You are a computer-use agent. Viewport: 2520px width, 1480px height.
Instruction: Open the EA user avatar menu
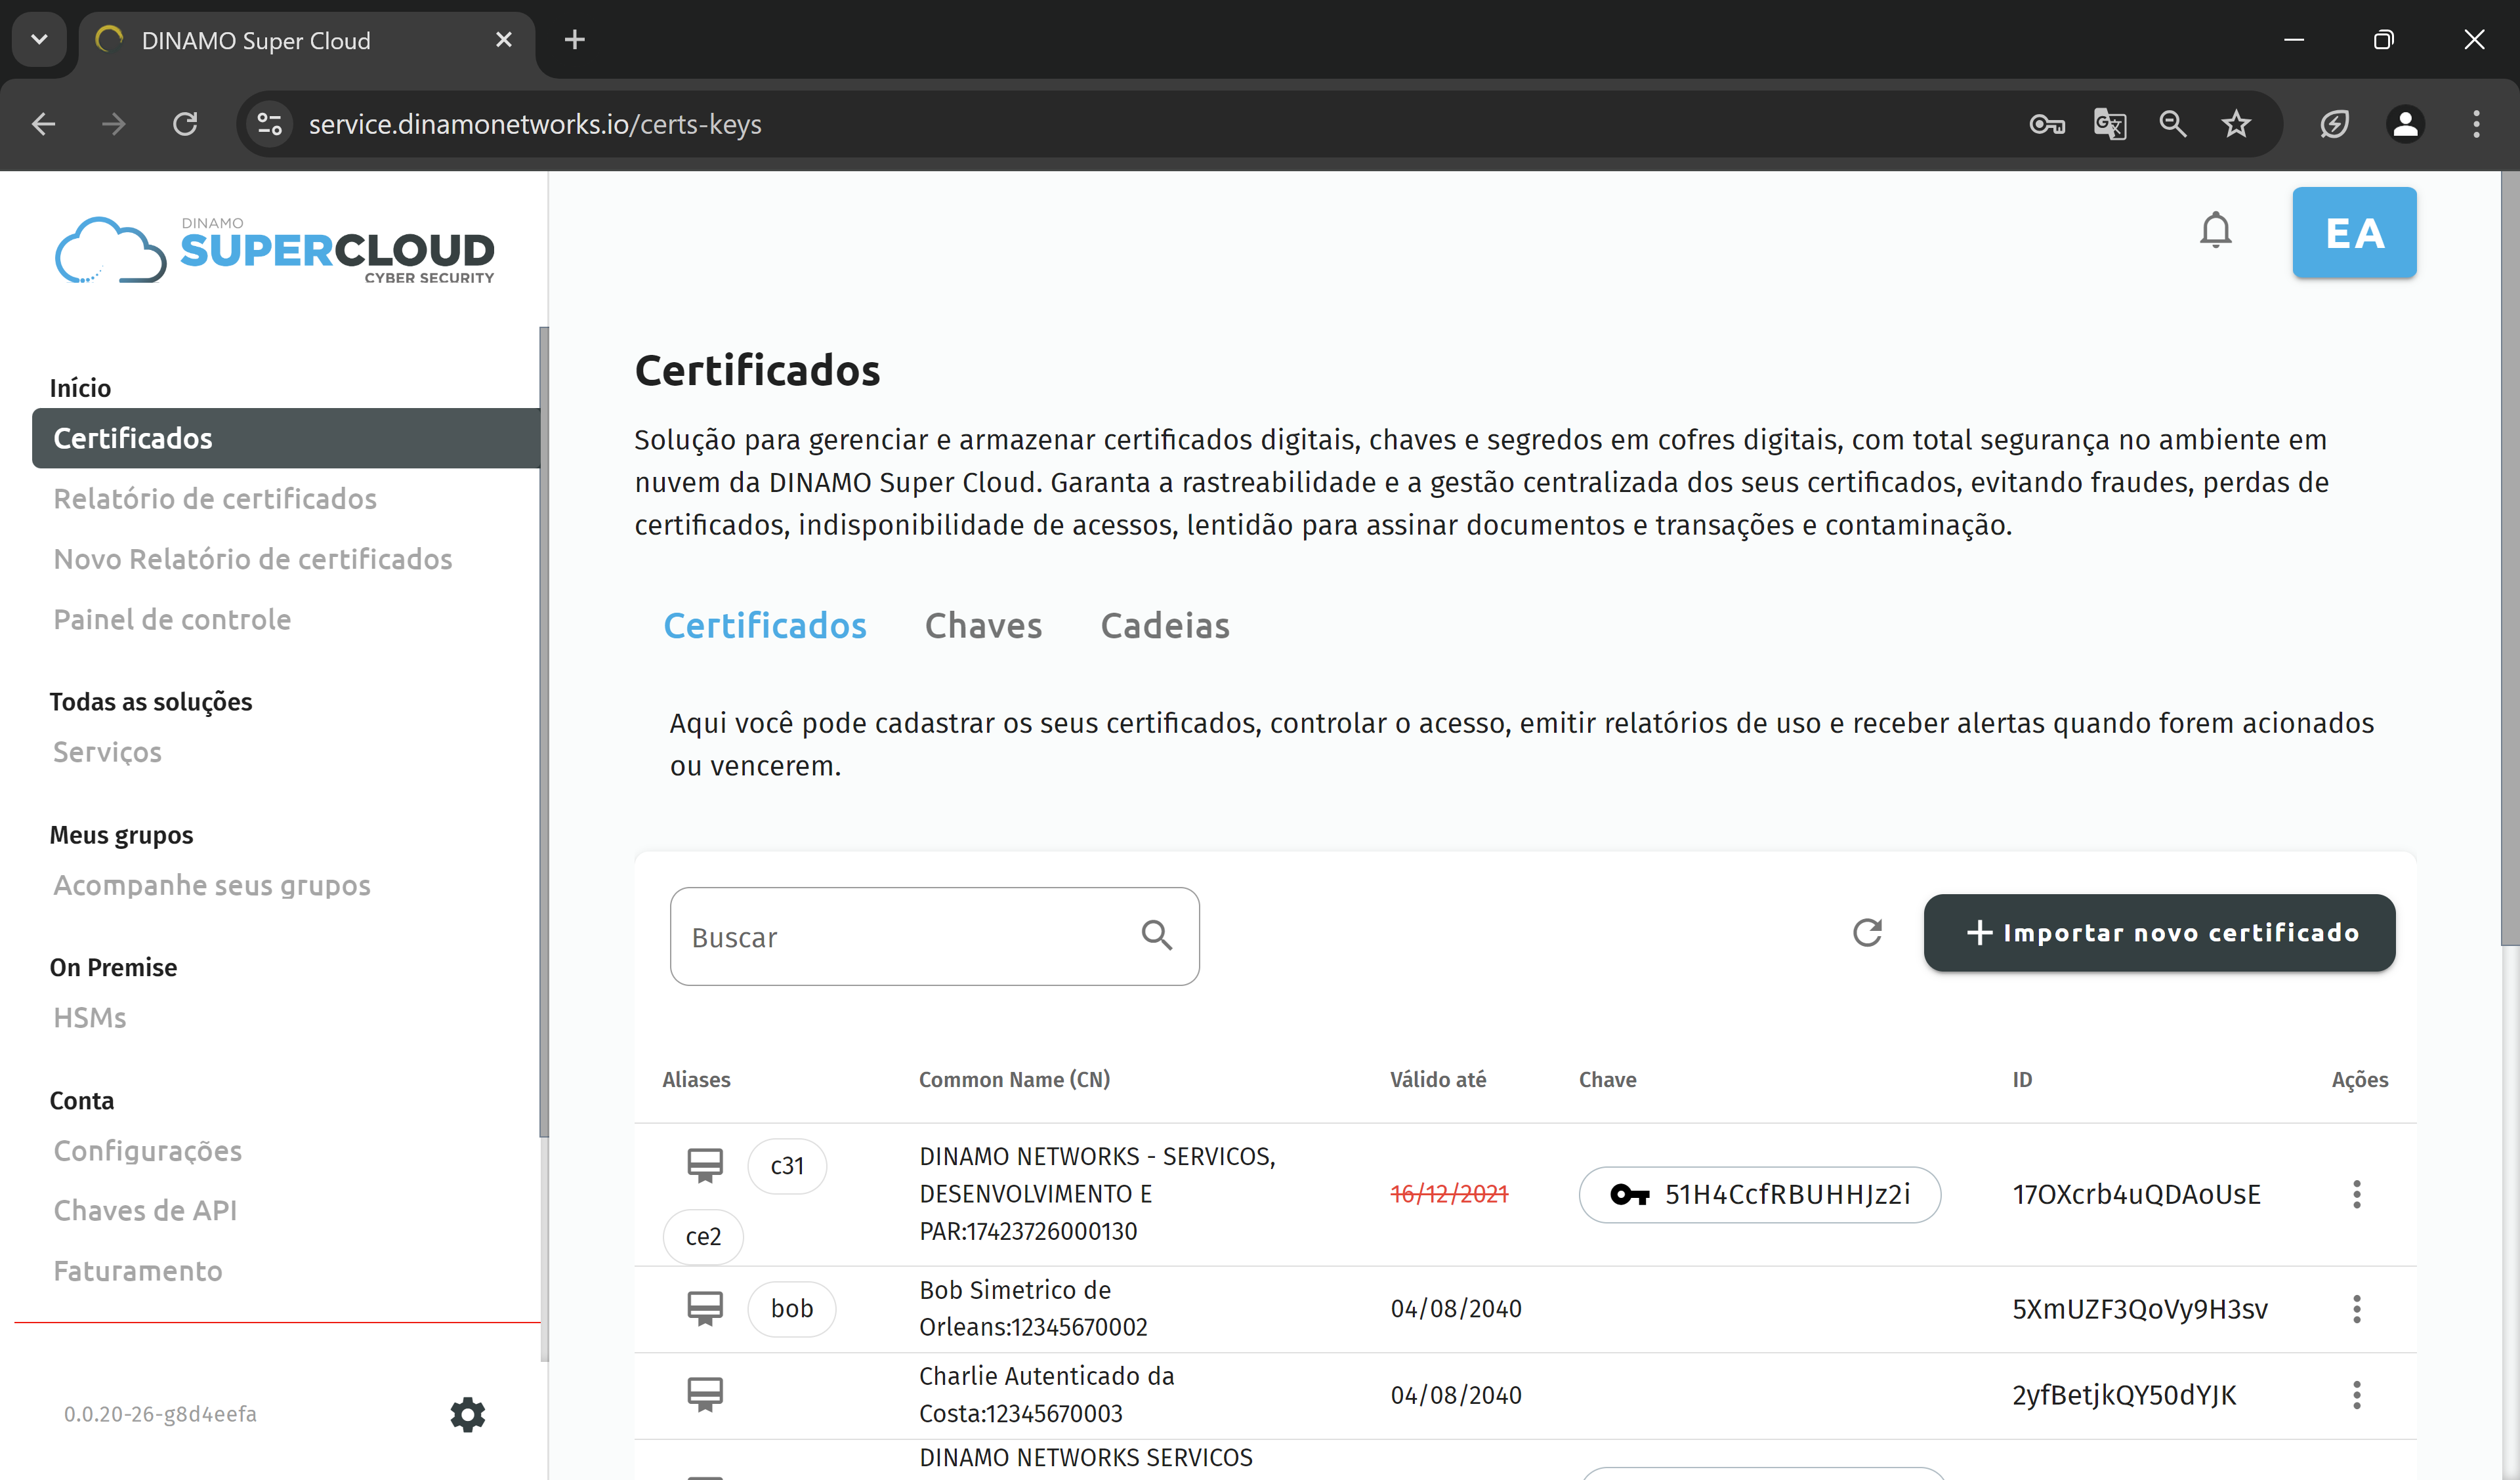coord(2354,232)
